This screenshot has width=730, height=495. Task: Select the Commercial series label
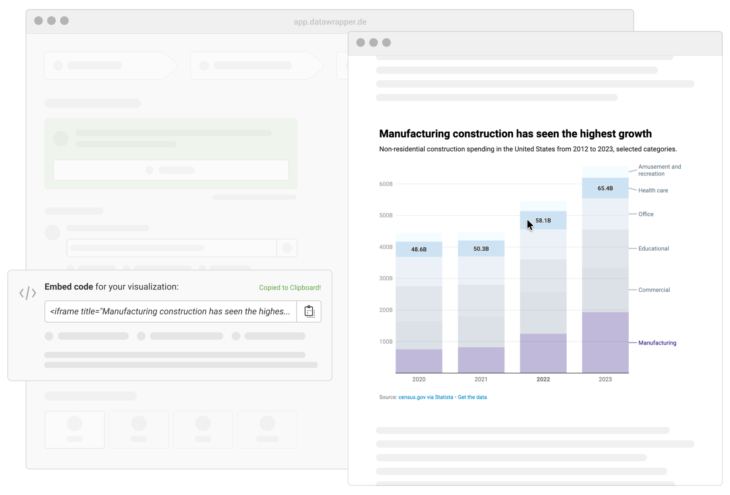click(x=654, y=290)
